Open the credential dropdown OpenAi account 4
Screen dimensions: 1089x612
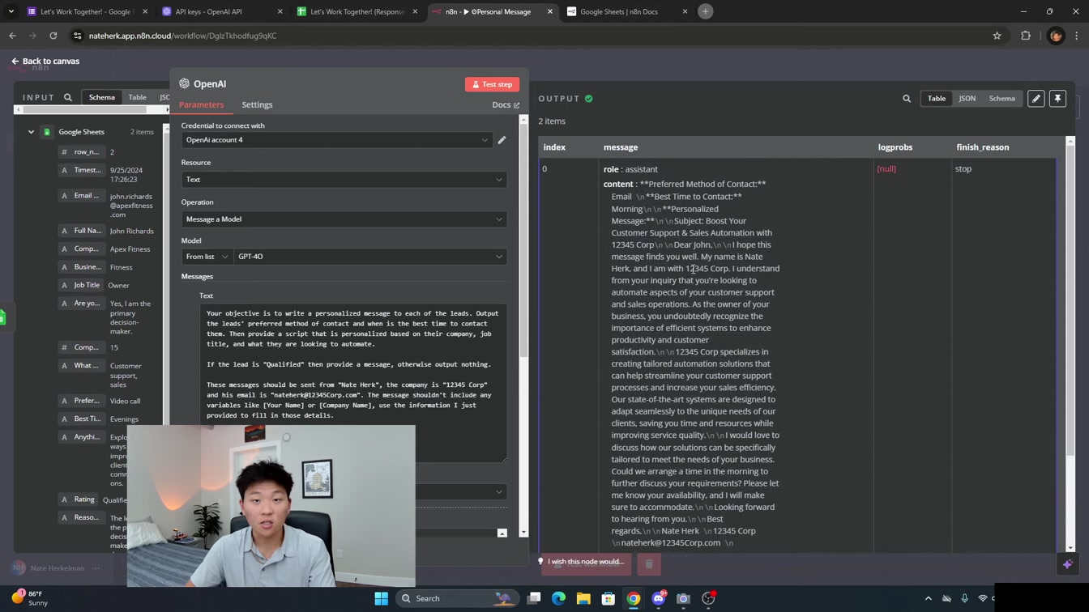336,140
